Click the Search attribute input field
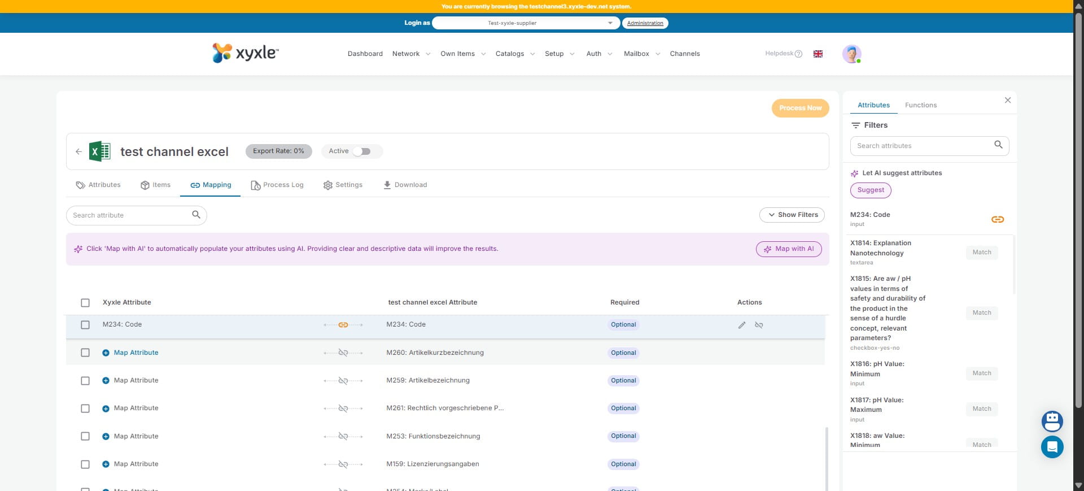 130,215
